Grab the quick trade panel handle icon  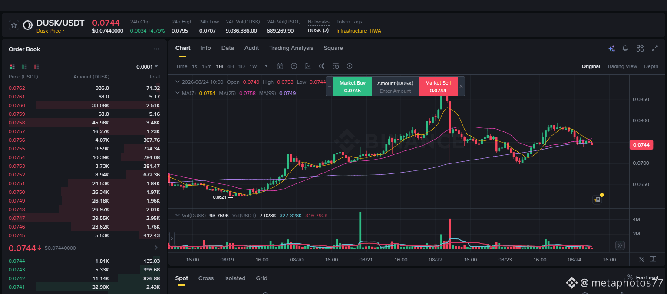[x=330, y=86]
